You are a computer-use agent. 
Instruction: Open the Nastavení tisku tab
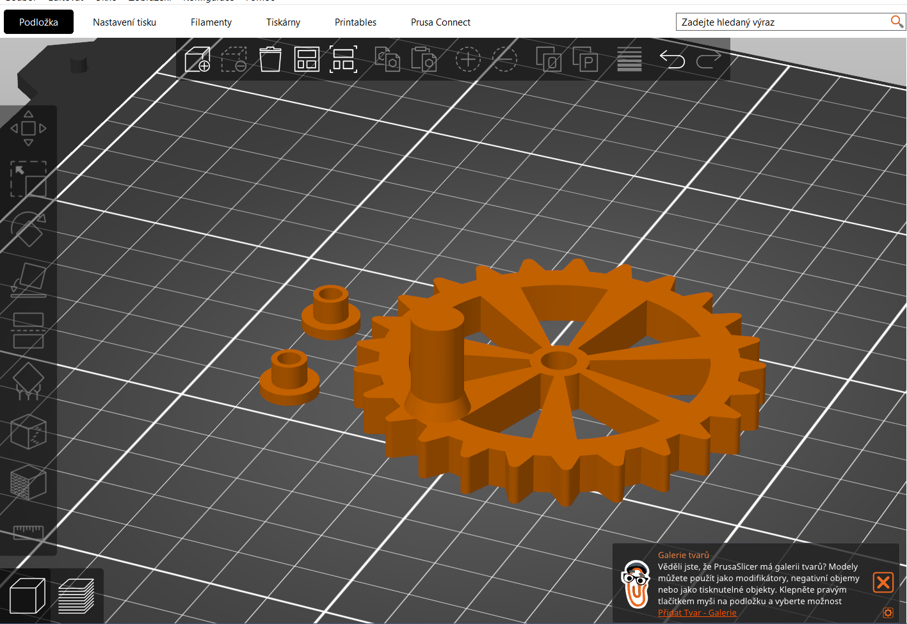coord(124,22)
